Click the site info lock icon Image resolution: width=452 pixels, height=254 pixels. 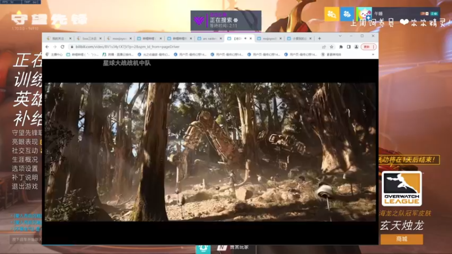click(72, 47)
